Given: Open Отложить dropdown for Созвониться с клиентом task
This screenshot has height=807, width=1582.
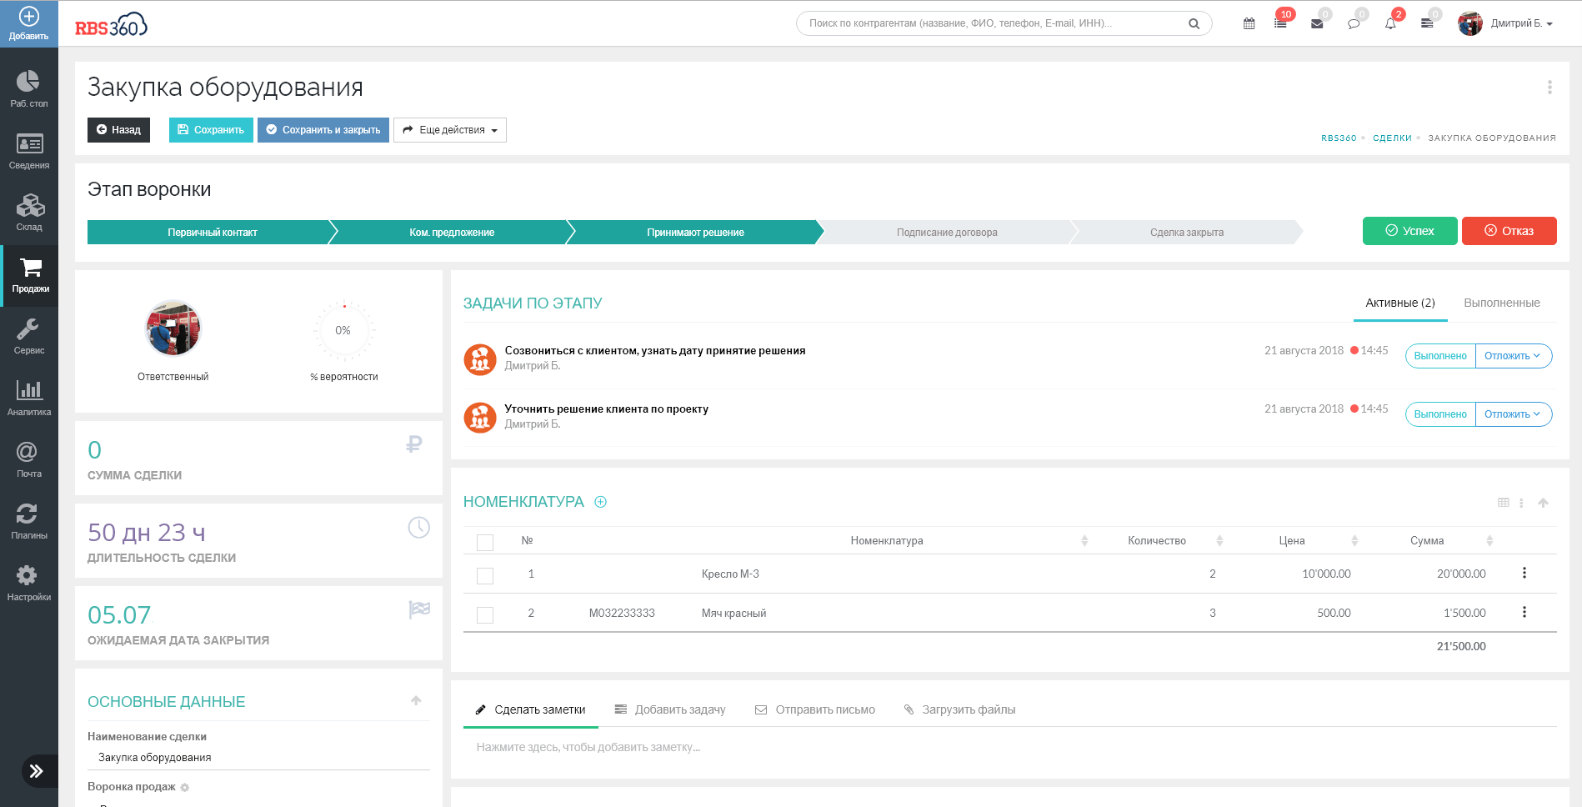Looking at the screenshot, I should [1514, 356].
